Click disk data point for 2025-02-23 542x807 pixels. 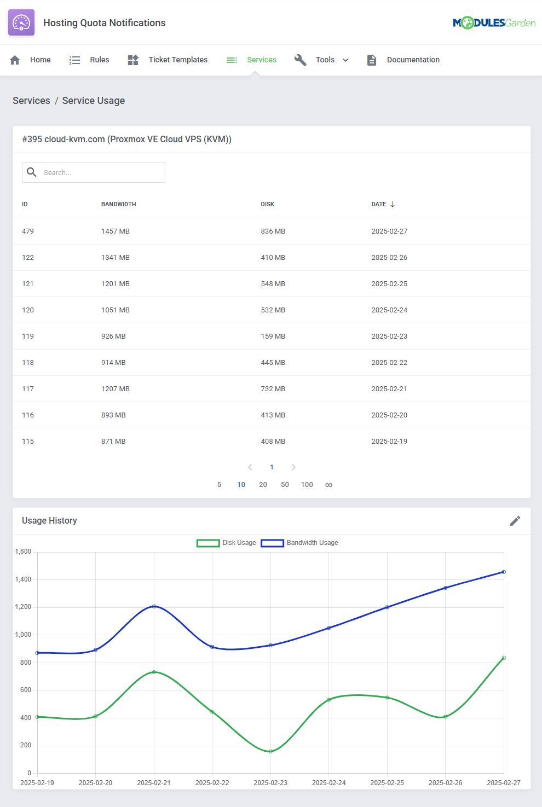[270, 751]
